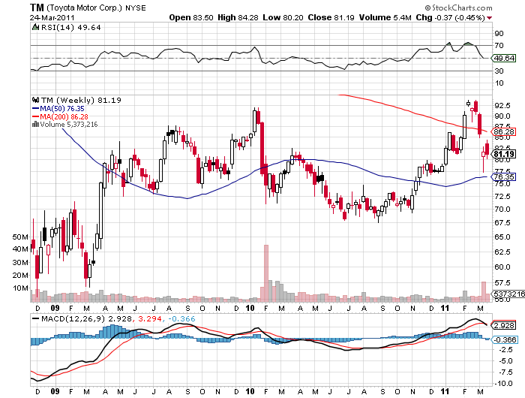The width and height of the screenshot is (525, 398).
Task: Click the TM (Weekly) 81.19 legend text
Action: 81,101
